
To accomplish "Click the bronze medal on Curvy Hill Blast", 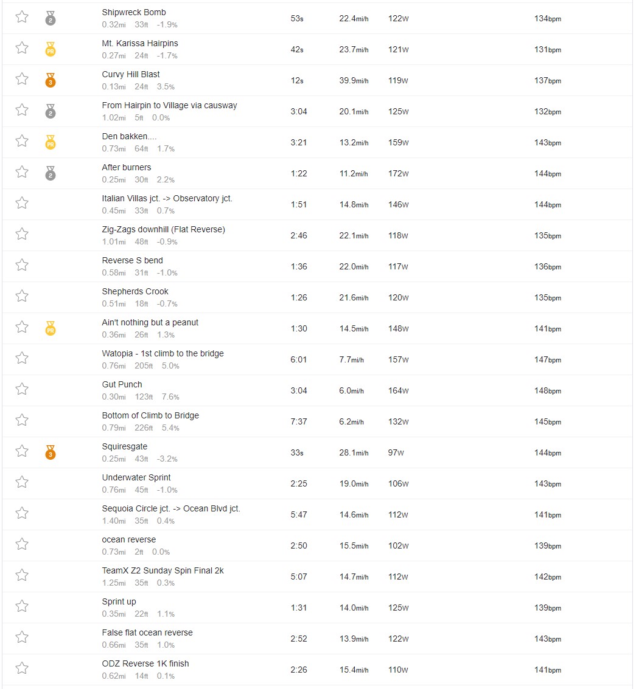I will [x=51, y=80].
